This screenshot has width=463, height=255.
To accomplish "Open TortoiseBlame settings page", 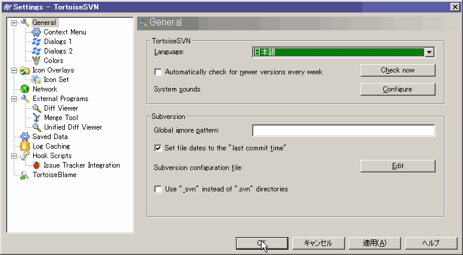I will pos(55,175).
